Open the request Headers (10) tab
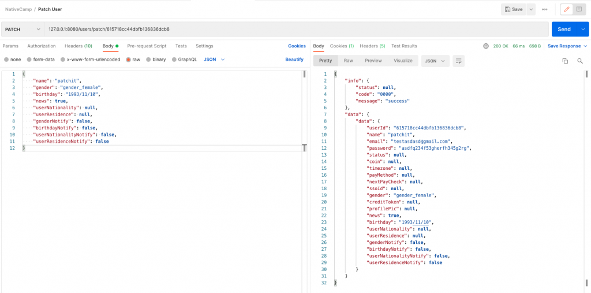 [78, 46]
